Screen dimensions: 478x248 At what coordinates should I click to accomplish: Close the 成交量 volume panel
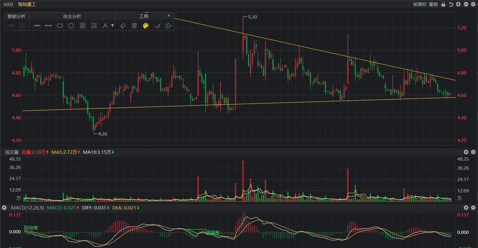[466, 152]
